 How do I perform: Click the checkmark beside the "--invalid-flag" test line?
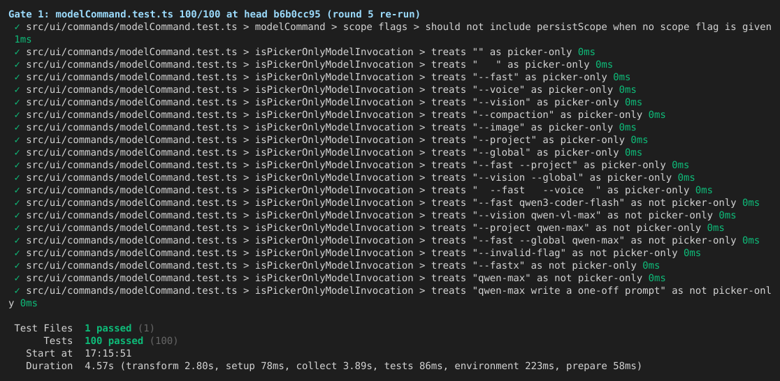(17, 253)
